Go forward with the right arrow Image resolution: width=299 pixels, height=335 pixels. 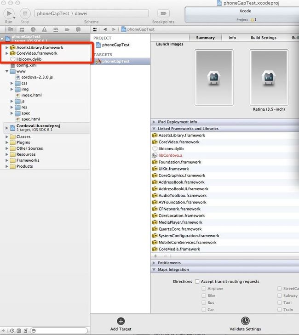pyautogui.click(x=114, y=29)
